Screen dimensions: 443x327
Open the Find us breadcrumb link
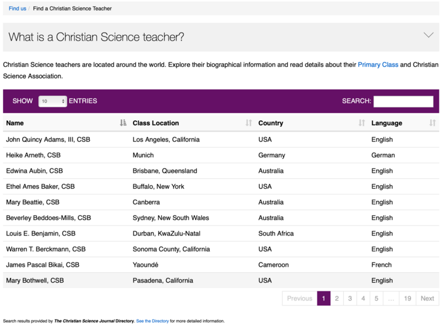pyautogui.click(x=17, y=9)
